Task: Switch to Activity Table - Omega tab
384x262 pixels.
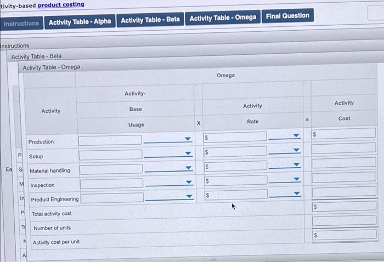Action: [223, 18]
